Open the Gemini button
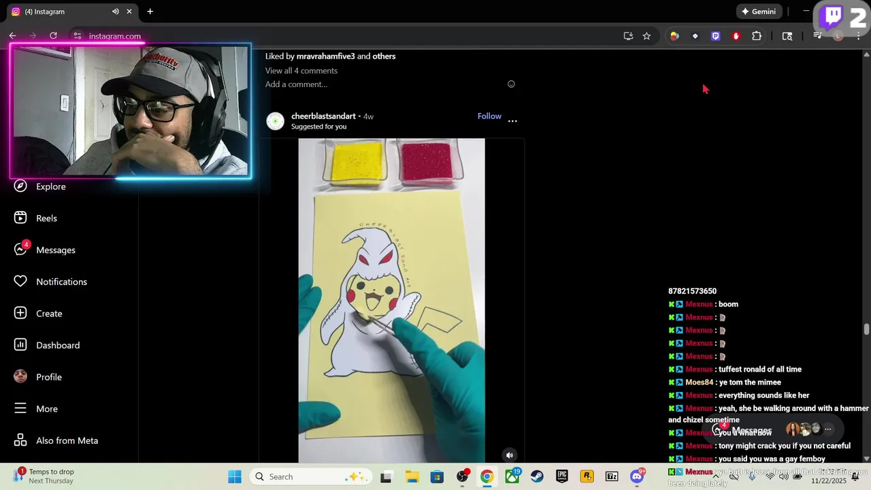Viewport: 871px width, 490px height. [x=759, y=12]
